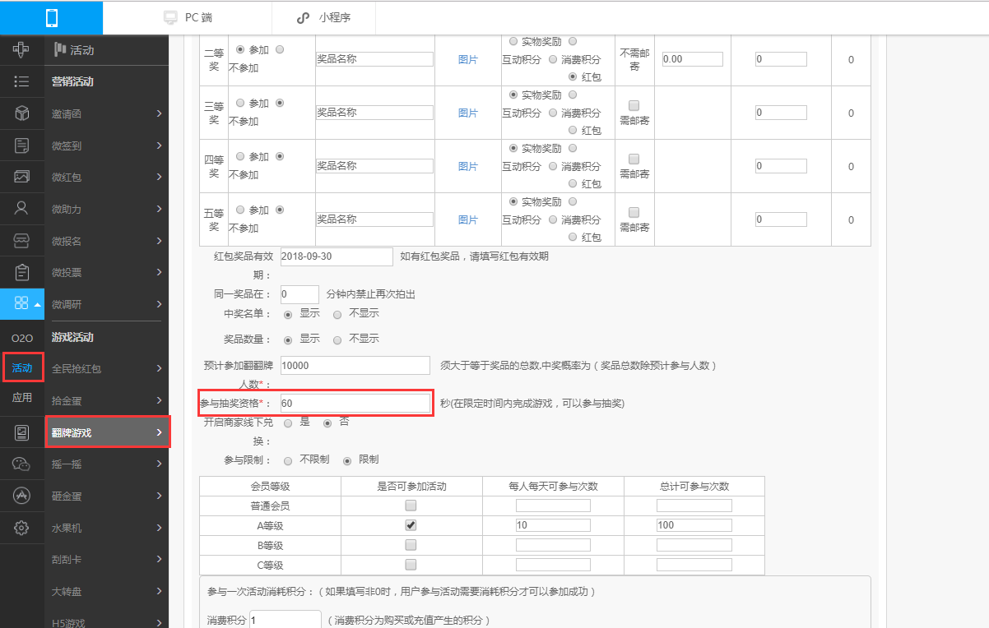Expand the 微签到 menu arrow
Viewport: 989px width, 628px height.
tap(159, 145)
